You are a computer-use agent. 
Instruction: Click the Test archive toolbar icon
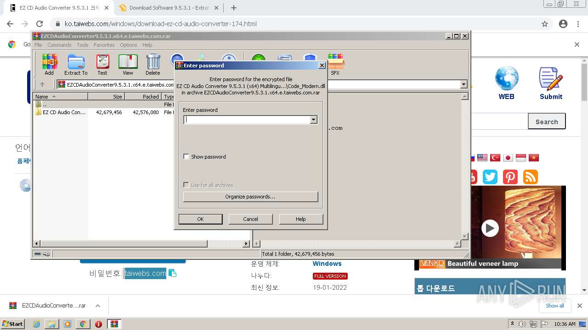pyautogui.click(x=102, y=64)
